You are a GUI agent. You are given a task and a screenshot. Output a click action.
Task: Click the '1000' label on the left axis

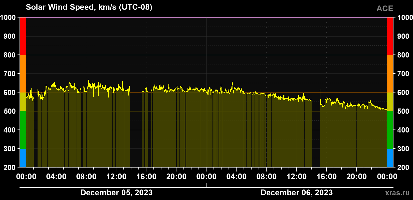[8, 17]
